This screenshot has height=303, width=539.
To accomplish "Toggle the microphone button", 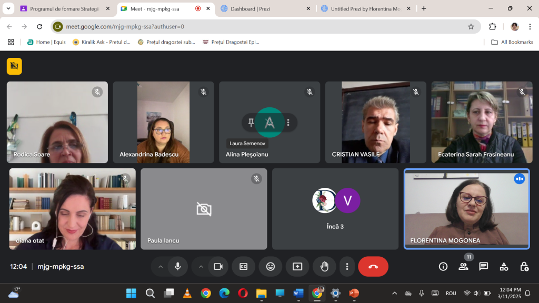I will 178,267.
